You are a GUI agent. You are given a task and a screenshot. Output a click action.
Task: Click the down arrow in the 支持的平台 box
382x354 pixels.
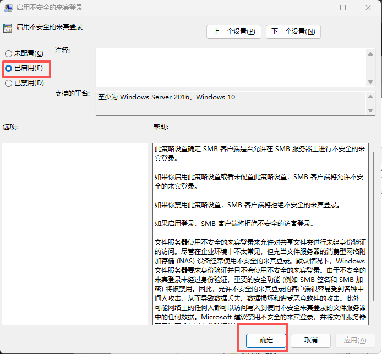(370, 110)
